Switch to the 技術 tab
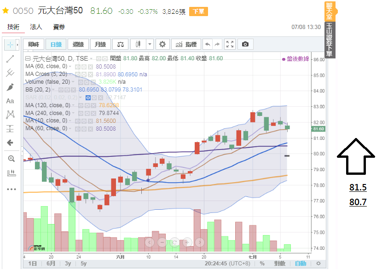This screenshot has height=276, width=382. (13, 27)
